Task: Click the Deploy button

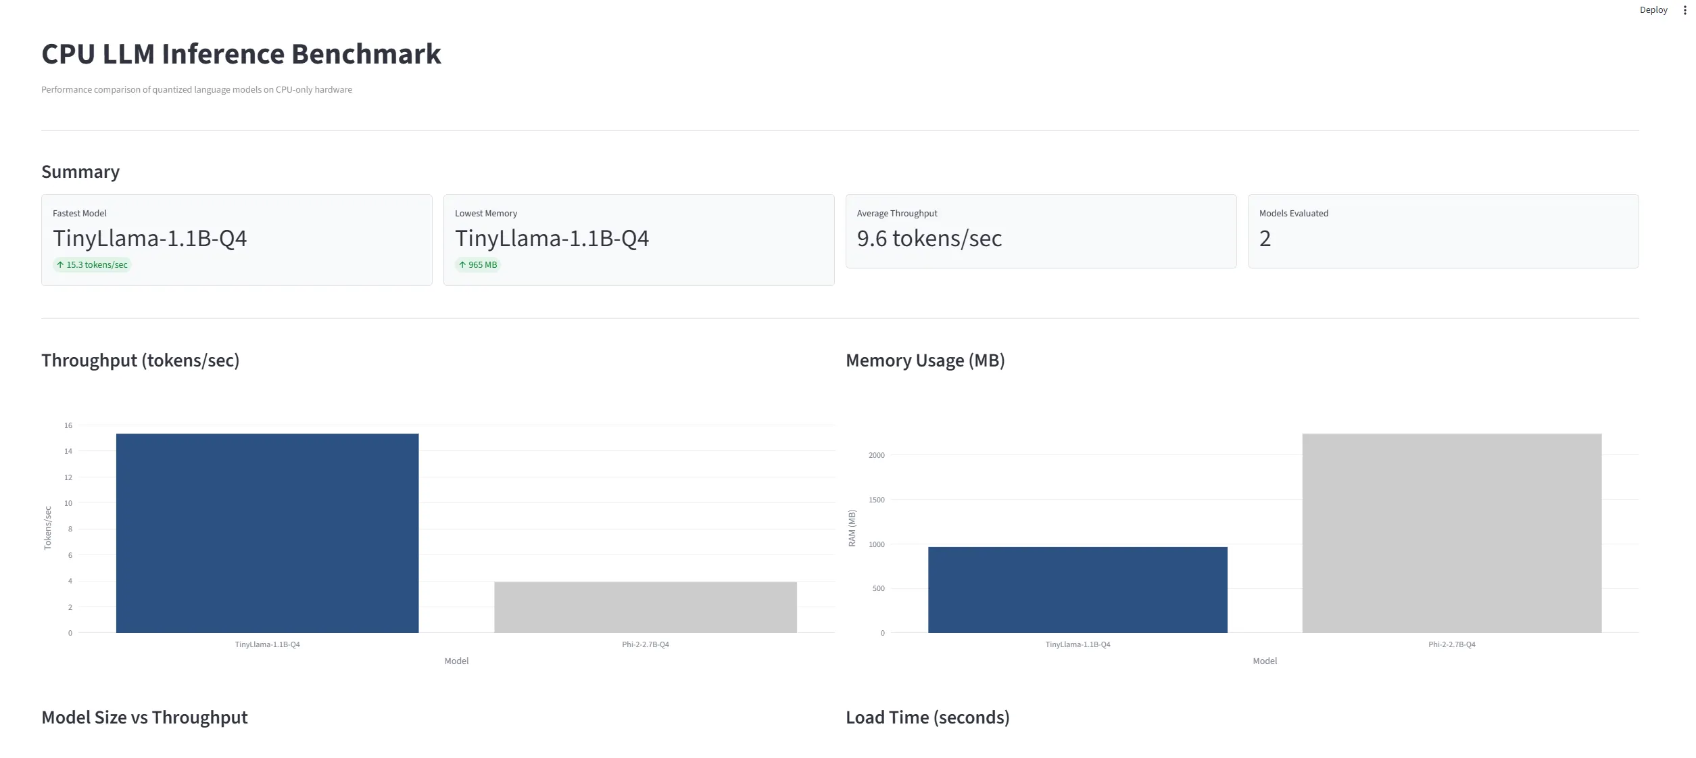Action: pyautogui.click(x=1653, y=9)
